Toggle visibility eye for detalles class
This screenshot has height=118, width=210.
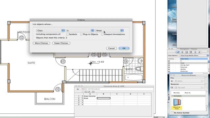point(169,69)
